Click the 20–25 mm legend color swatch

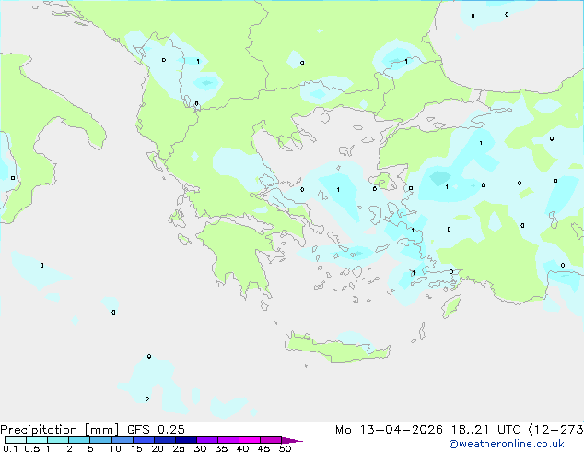165,440
